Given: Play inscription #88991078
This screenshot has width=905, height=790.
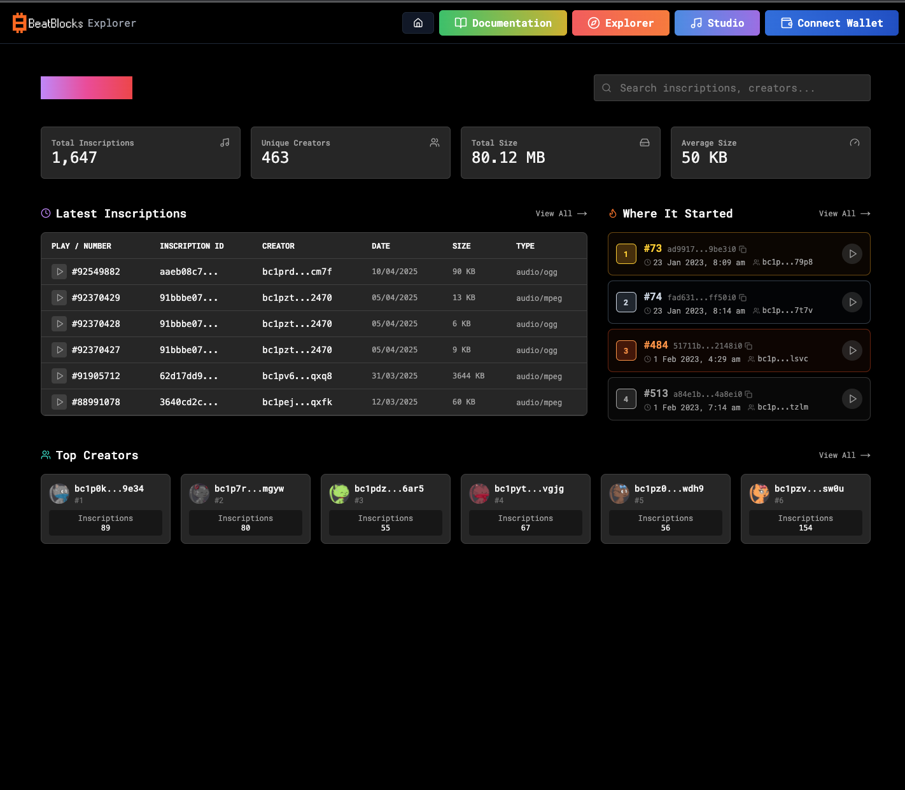Looking at the screenshot, I should [59, 402].
